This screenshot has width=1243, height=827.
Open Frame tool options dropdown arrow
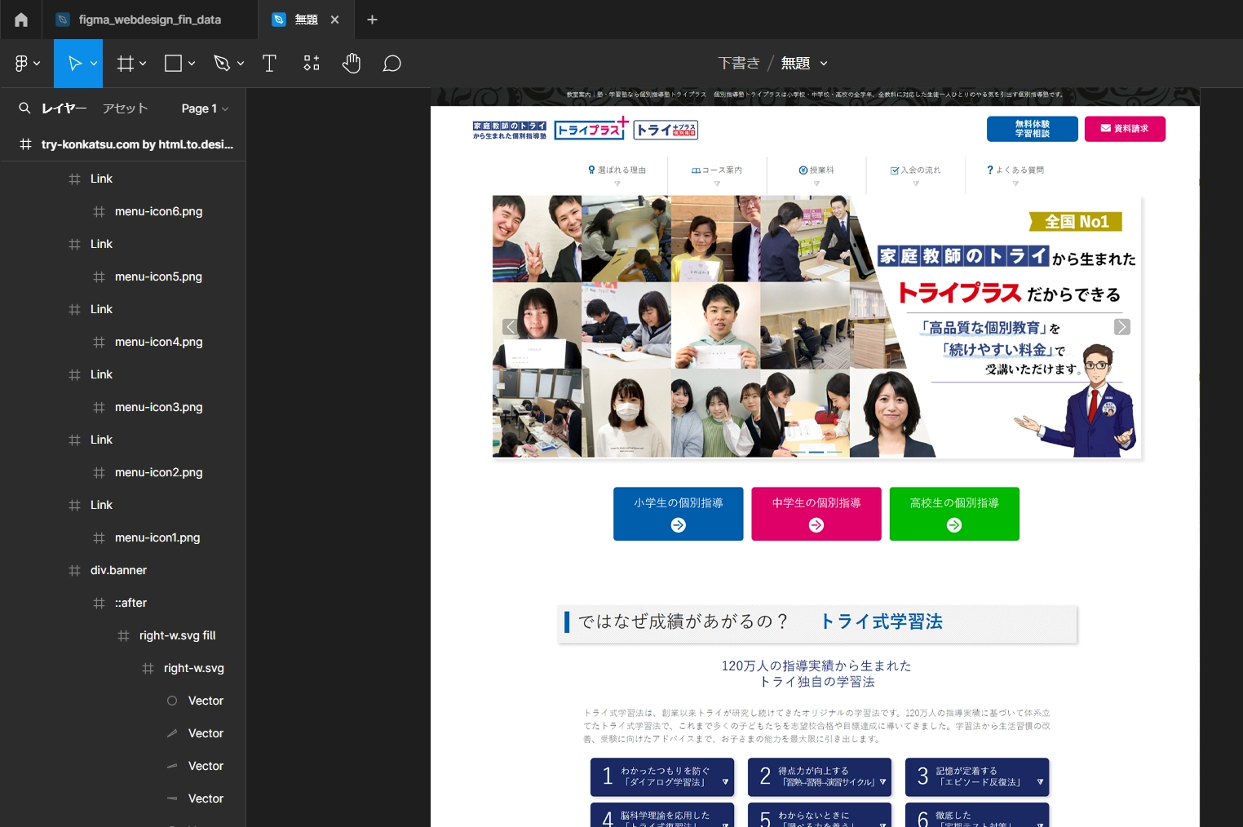(x=143, y=63)
